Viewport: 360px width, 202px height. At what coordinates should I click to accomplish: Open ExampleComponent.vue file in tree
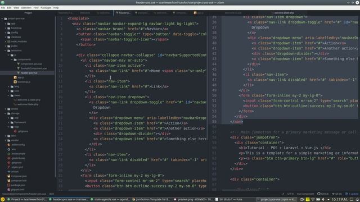(34, 68)
